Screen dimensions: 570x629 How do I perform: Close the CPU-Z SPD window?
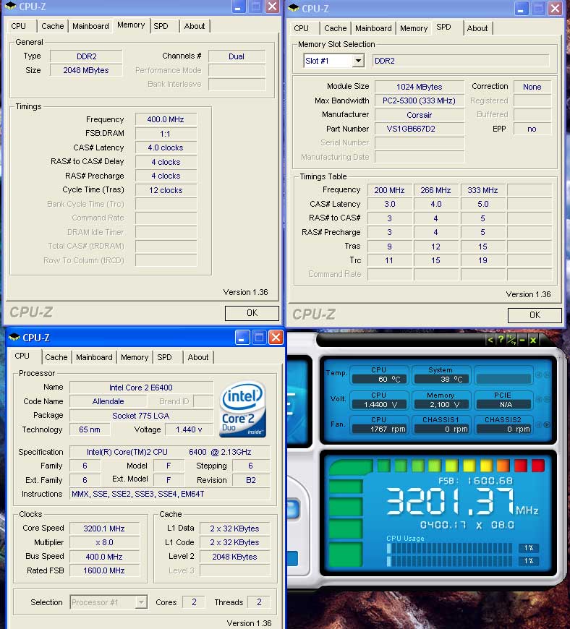pos(555,9)
